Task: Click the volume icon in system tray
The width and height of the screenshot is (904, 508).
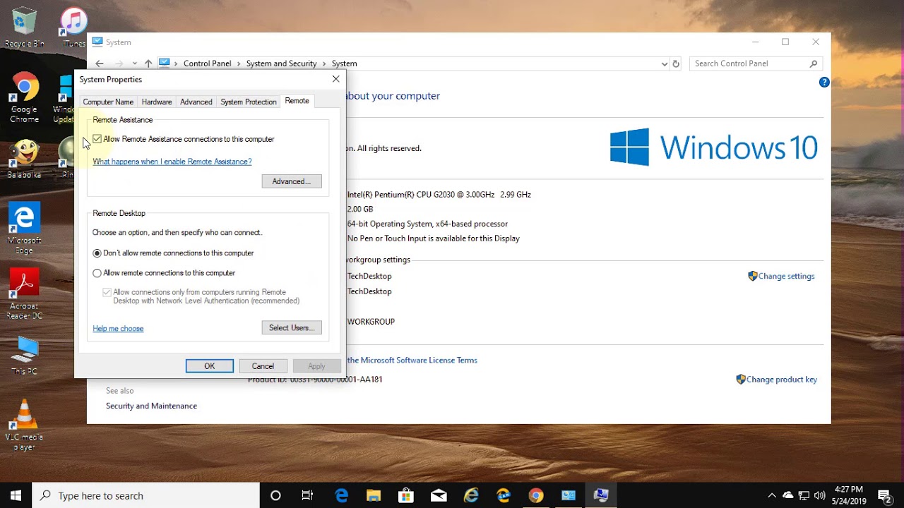Action: click(819, 495)
